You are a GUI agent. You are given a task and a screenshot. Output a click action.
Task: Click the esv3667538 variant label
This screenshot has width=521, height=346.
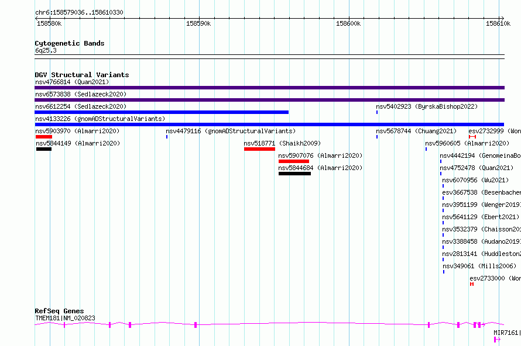point(481,192)
